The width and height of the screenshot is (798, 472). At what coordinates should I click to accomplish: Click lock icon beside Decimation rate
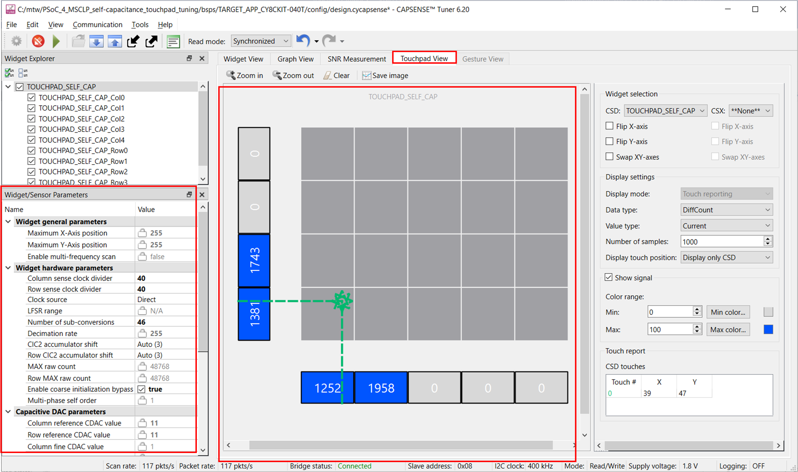(142, 333)
